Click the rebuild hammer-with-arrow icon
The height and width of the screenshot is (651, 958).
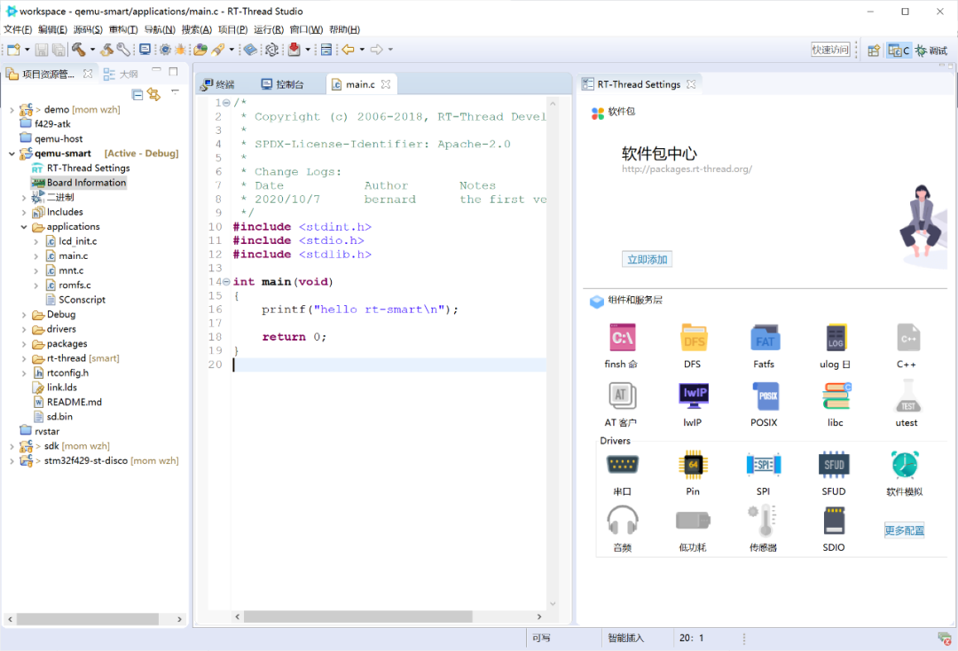(x=107, y=50)
